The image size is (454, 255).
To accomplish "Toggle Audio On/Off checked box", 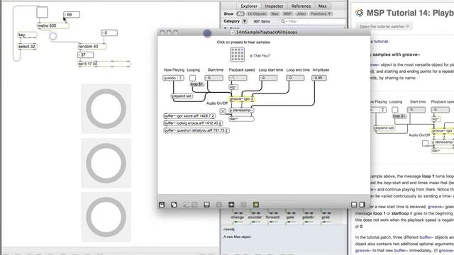I will pos(223,111).
